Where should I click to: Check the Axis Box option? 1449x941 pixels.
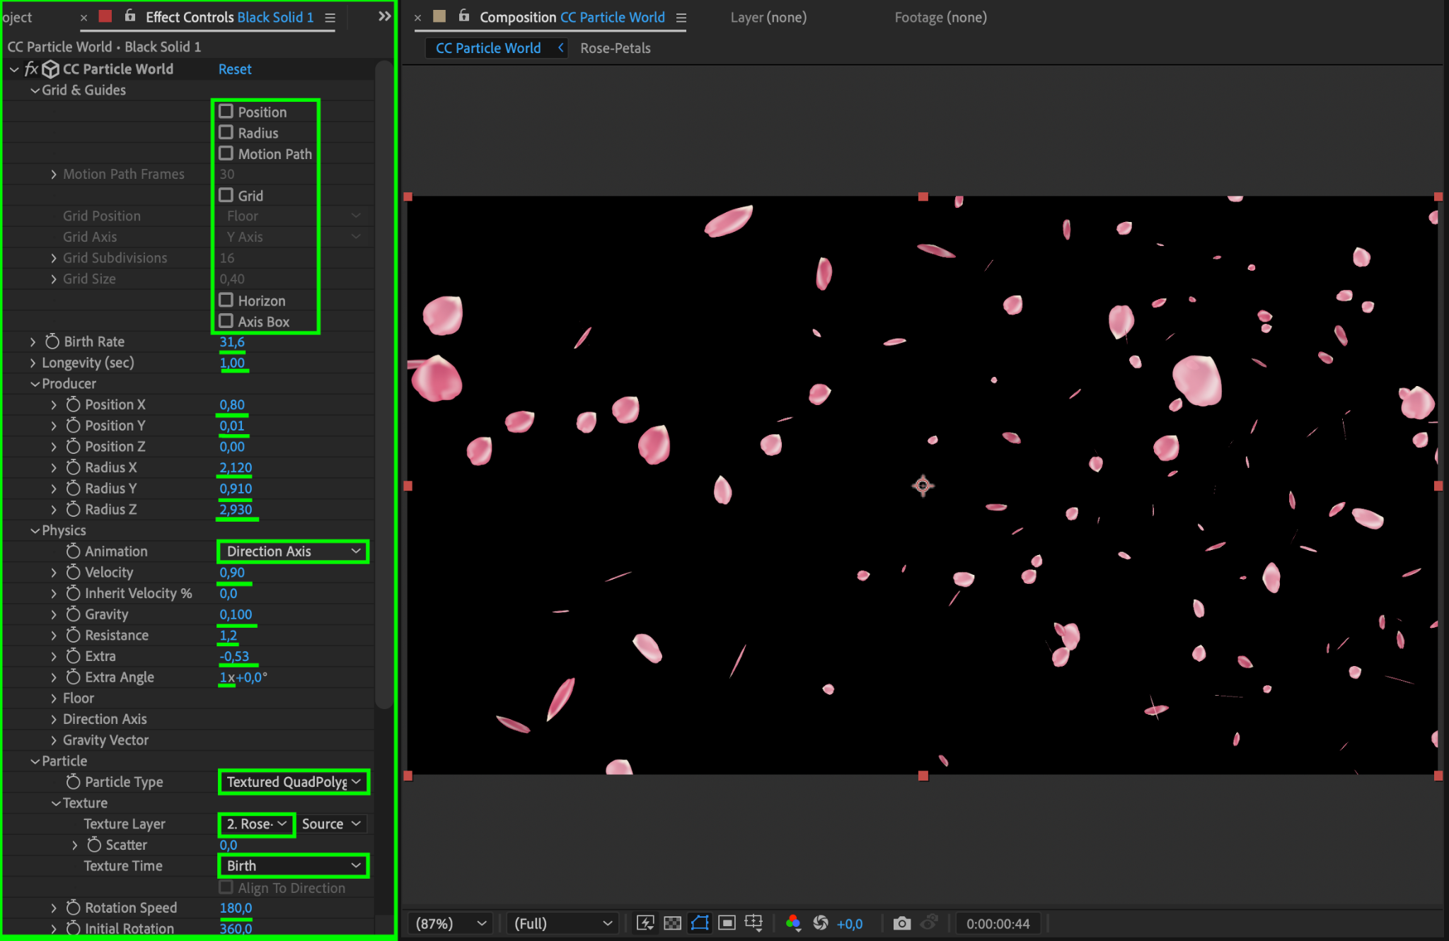point(226,321)
